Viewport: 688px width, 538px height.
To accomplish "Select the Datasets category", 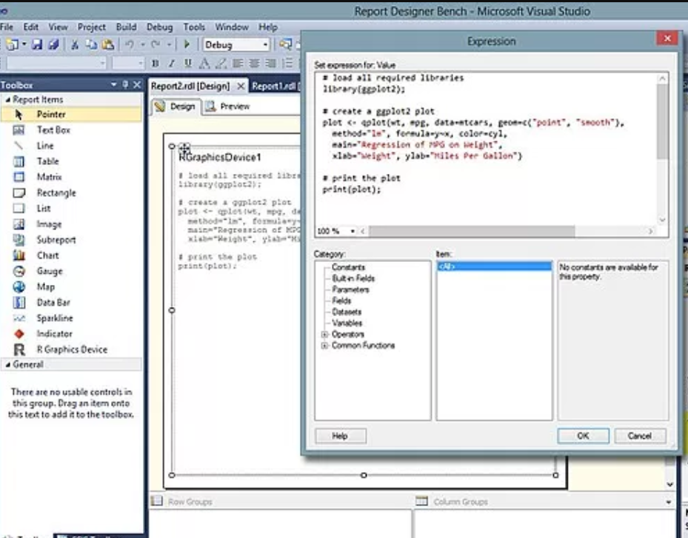I will 347,312.
